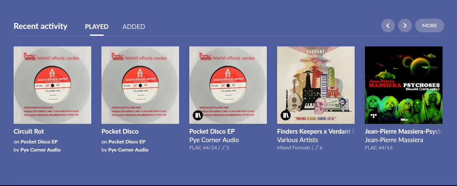Open Finders Keepers x Verdant album artwork
457x186 pixels.
316,85
